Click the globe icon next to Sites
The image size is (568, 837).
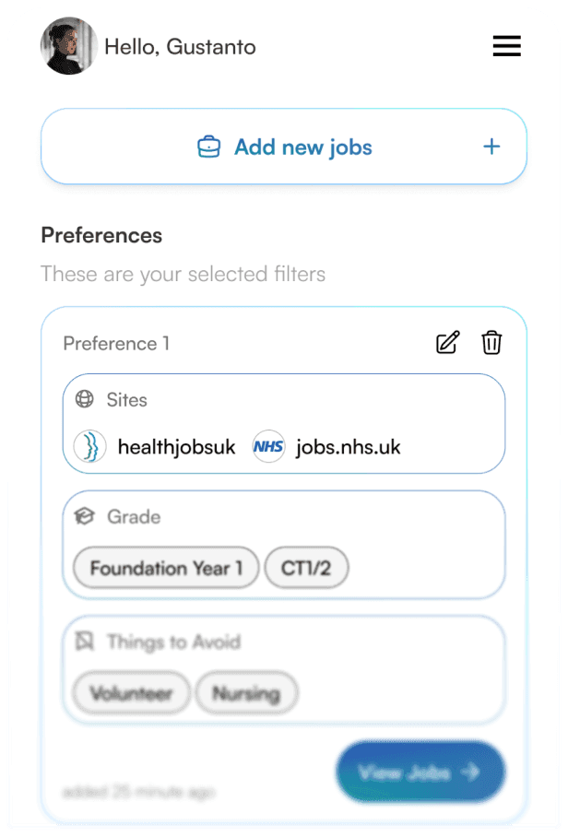coord(85,399)
